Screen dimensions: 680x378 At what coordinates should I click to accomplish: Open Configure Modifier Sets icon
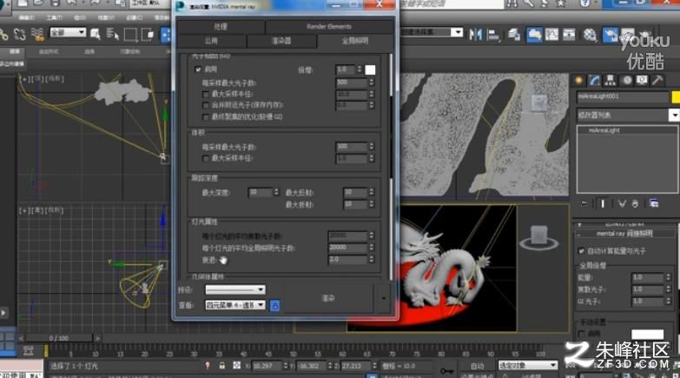coord(654,203)
